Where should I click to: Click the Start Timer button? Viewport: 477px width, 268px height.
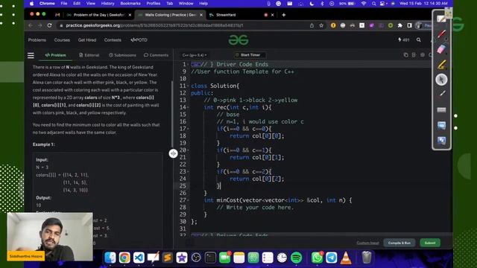coord(250,55)
